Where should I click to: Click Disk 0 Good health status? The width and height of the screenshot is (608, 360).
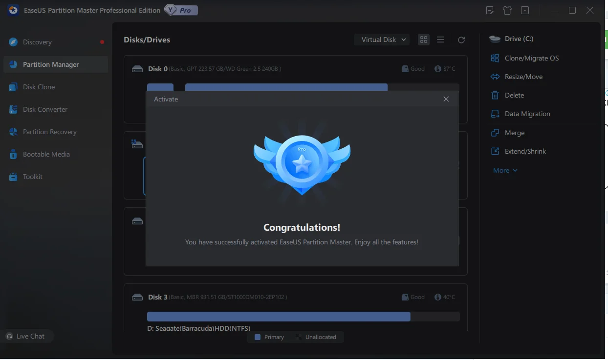[413, 69]
